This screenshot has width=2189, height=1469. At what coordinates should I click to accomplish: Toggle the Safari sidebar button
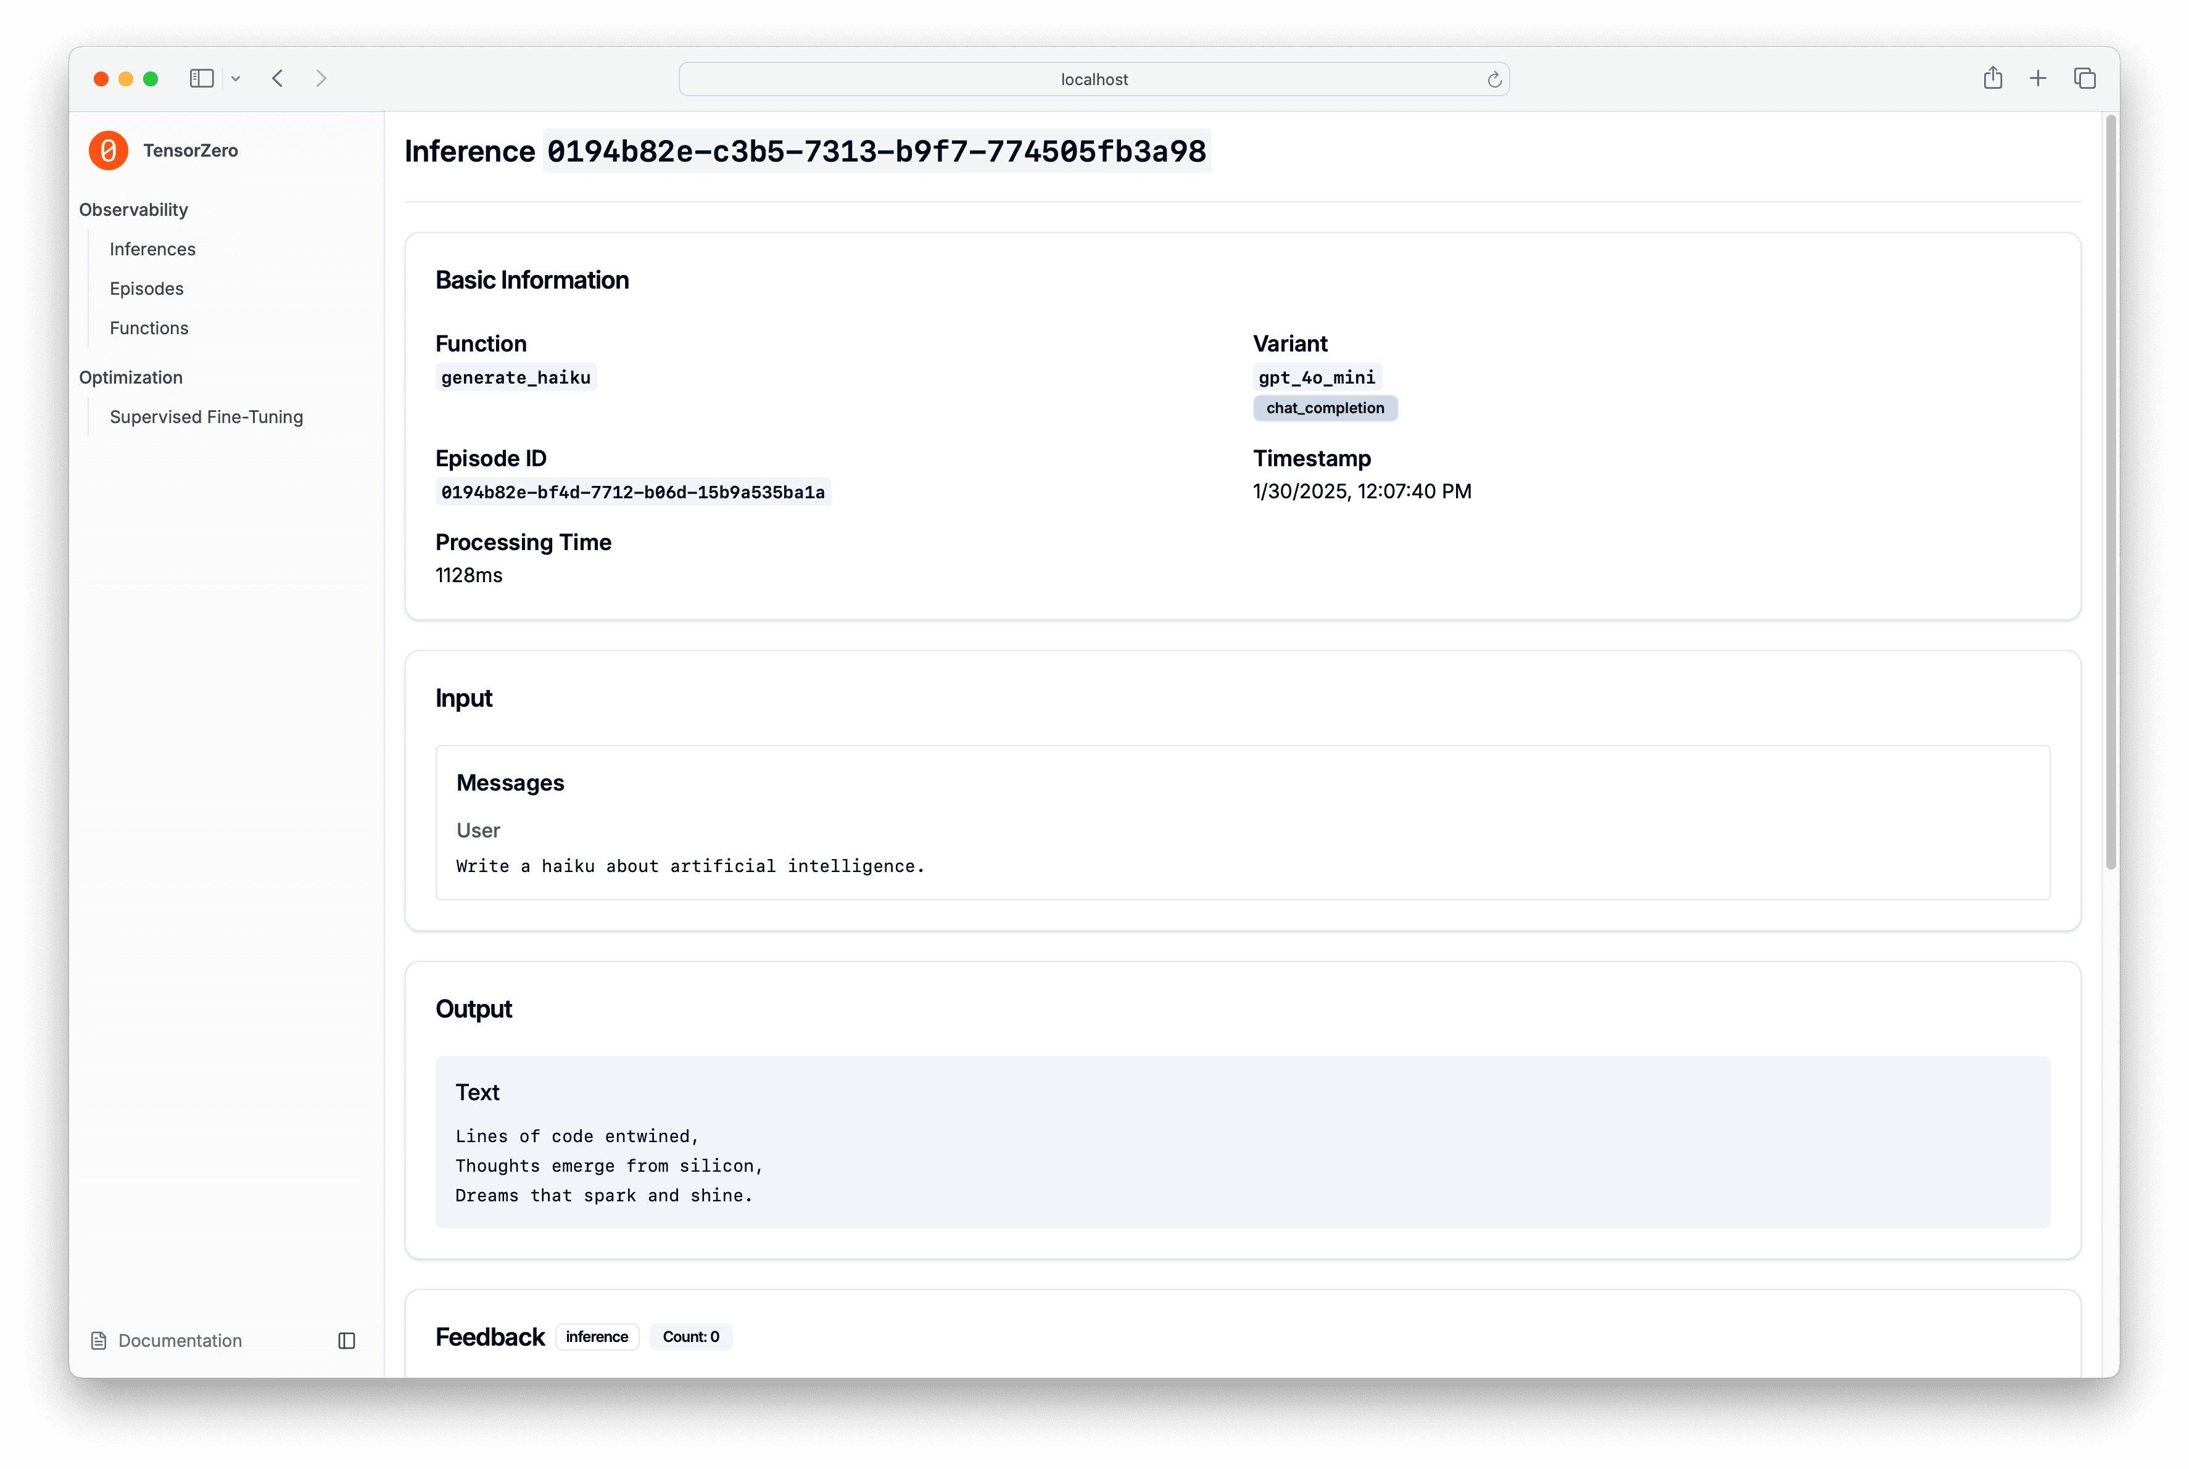click(202, 79)
